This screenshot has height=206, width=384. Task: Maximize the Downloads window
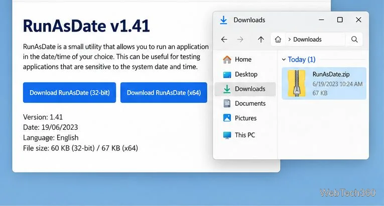coord(340,20)
